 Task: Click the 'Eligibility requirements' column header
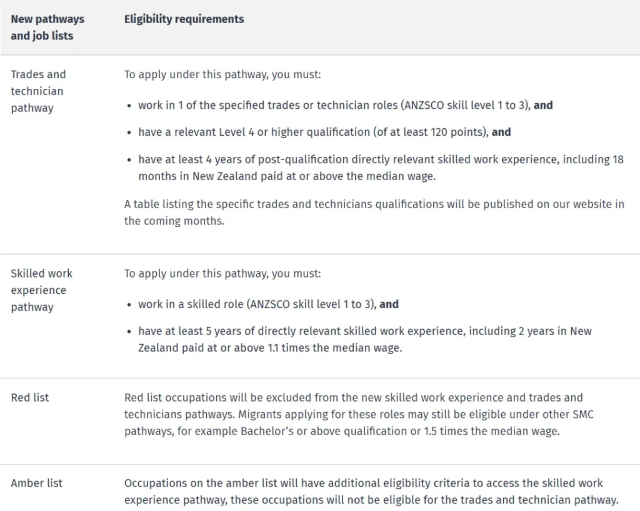(x=184, y=19)
